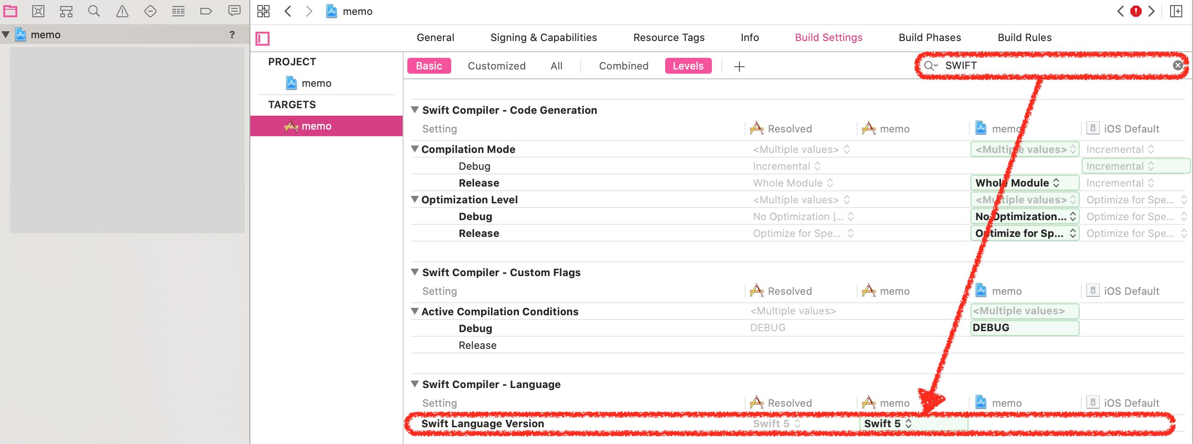Jump to next issue arrow
Viewport: 1193px width, 444px height.
click(x=1151, y=11)
